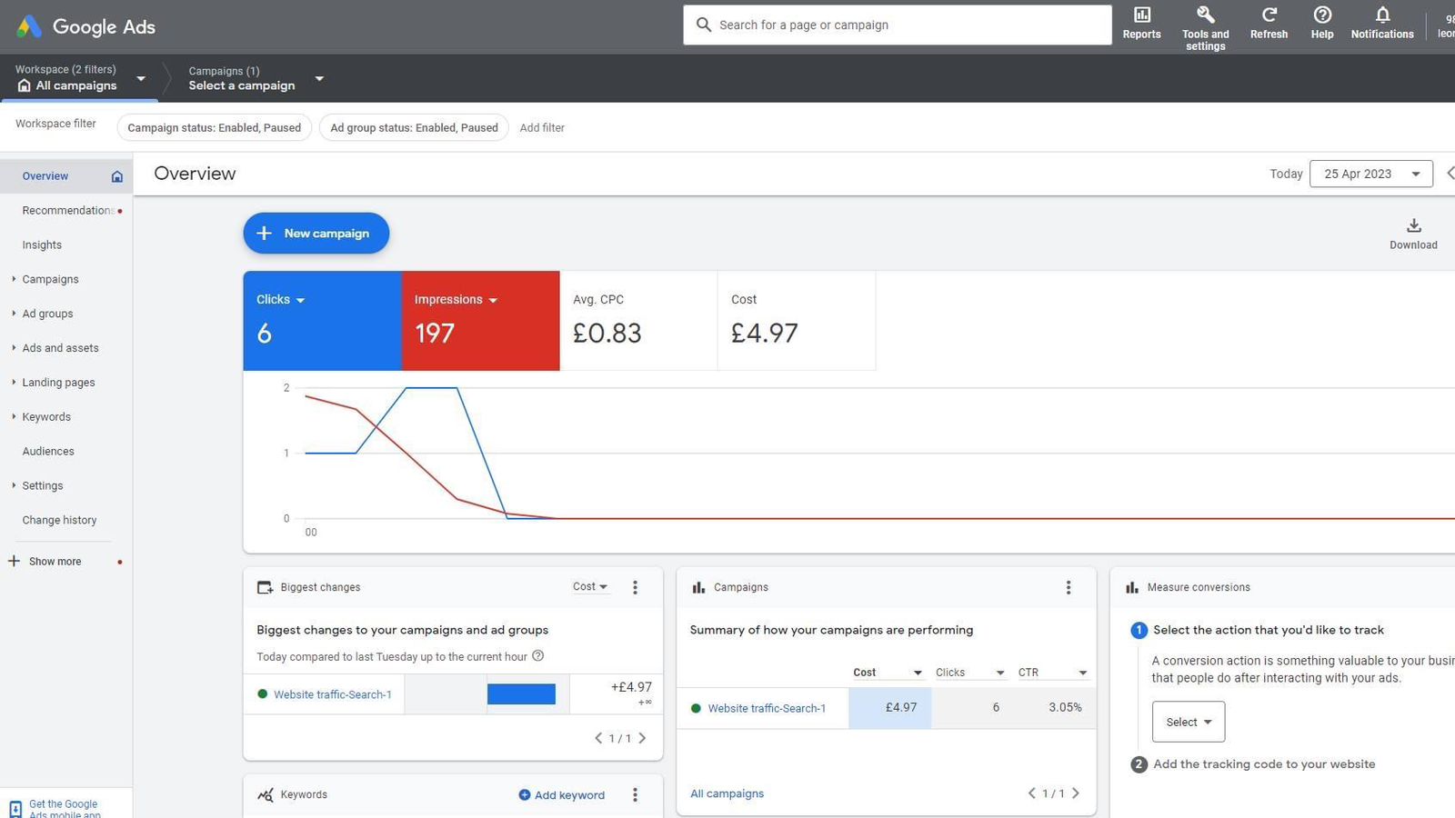Screen dimensions: 1455x818
Task: Expand Ads and assets in side menu
Action: [14, 348]
